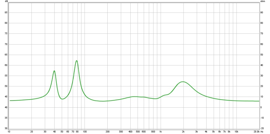Click the 10 tick label on the frequency axis
The height and width of the screenshot is (134, 270).
[9, 132]
